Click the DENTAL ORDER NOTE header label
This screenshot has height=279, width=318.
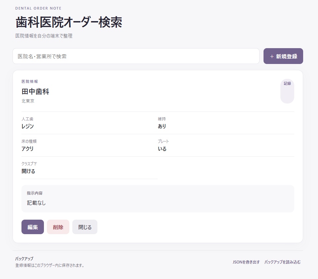[x=38, y=8]
